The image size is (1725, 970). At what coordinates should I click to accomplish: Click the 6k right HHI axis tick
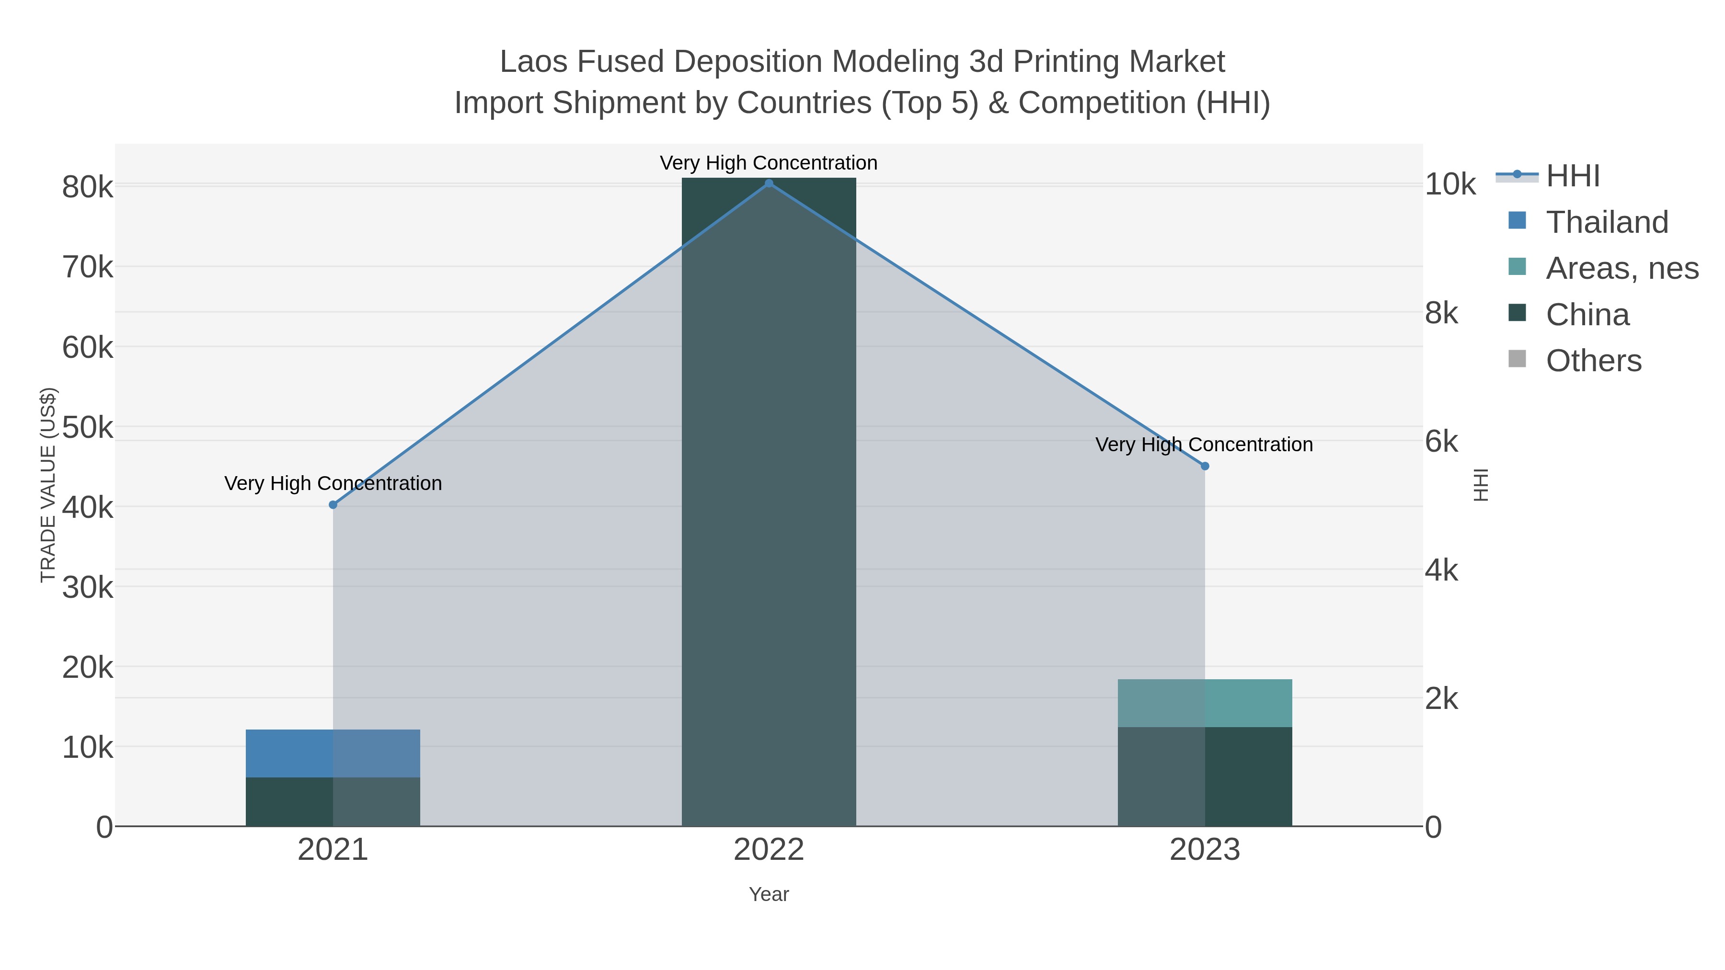tap(1441, 442)
